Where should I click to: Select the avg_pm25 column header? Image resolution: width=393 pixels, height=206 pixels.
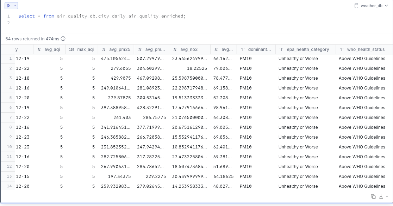tap(120, 49)
